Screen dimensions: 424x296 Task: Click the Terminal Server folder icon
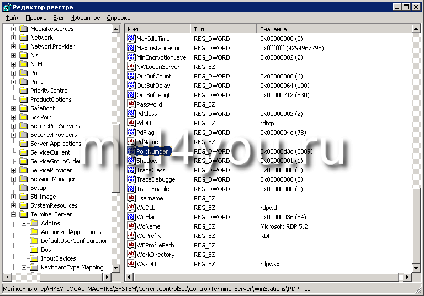23,214
